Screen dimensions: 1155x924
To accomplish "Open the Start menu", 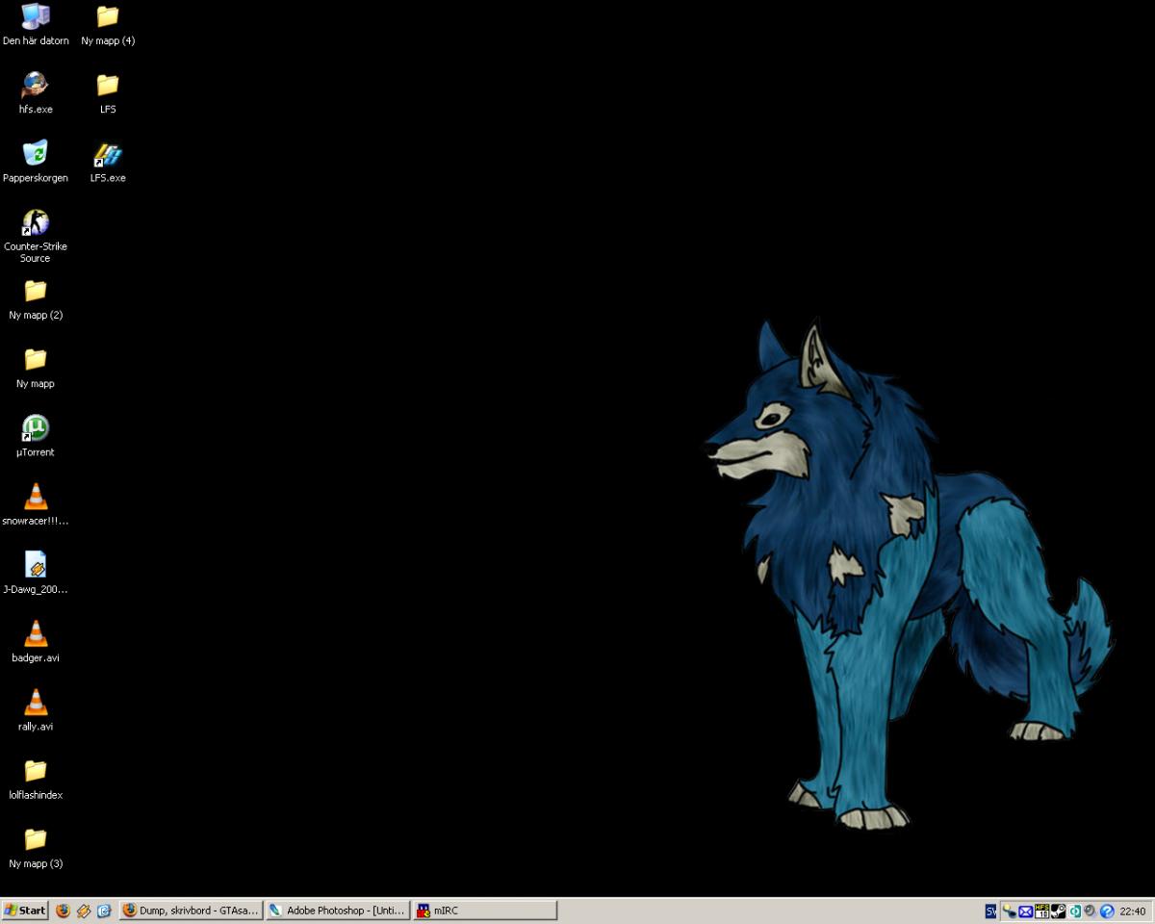I will pyautogui.click(x=25, y=911).
